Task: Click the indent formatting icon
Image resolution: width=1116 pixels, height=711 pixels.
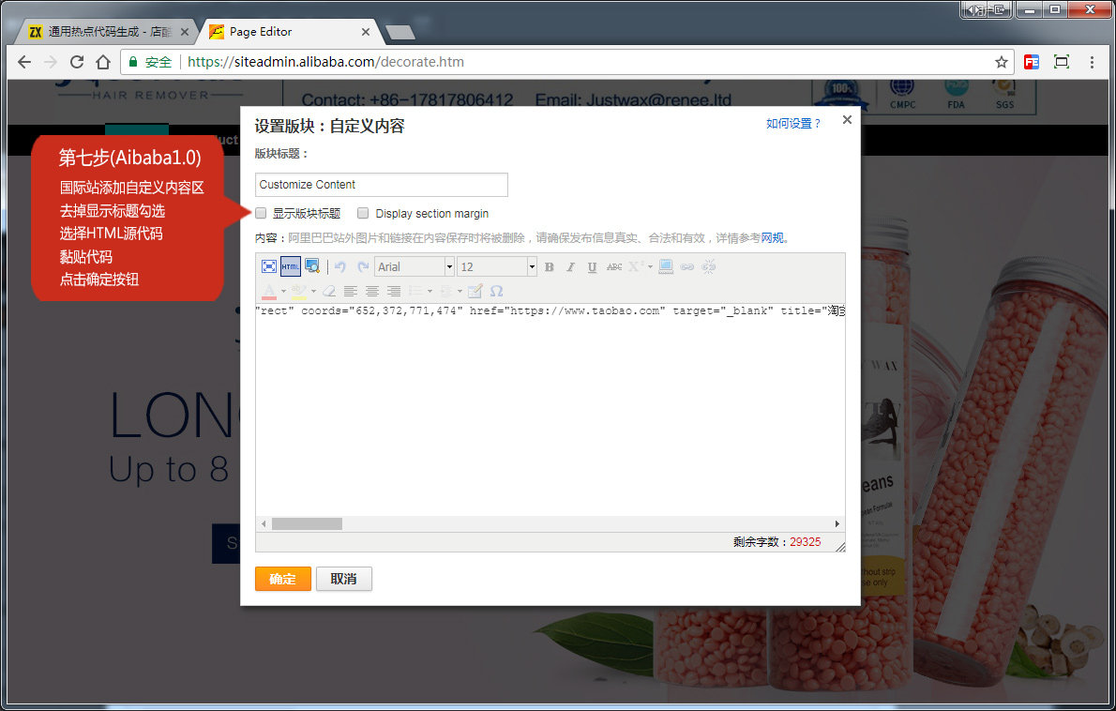Action: (445, 291)
